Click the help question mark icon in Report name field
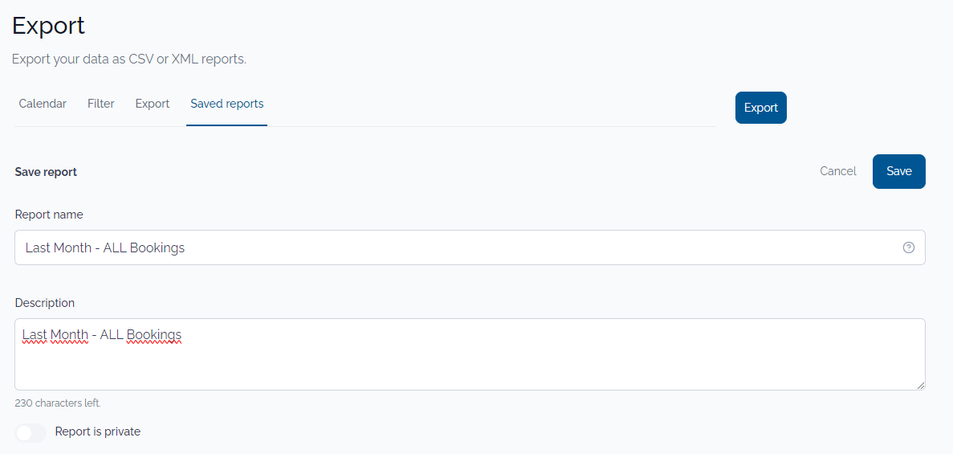 (x=908, y=247)
